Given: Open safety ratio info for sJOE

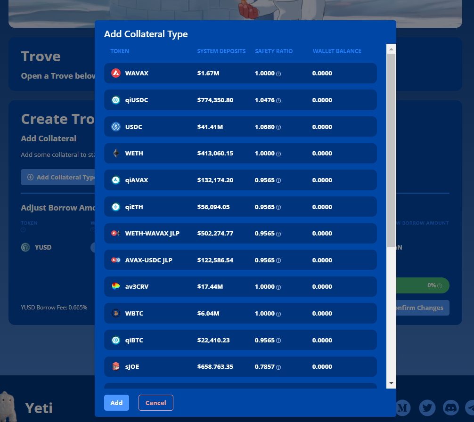Looking at the screenshot, I should (278, 367).
